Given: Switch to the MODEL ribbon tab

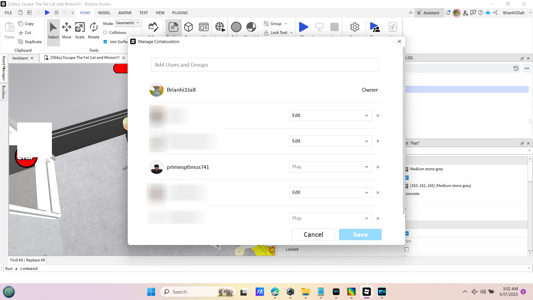Looking at the screenshot, I should 104,13.
